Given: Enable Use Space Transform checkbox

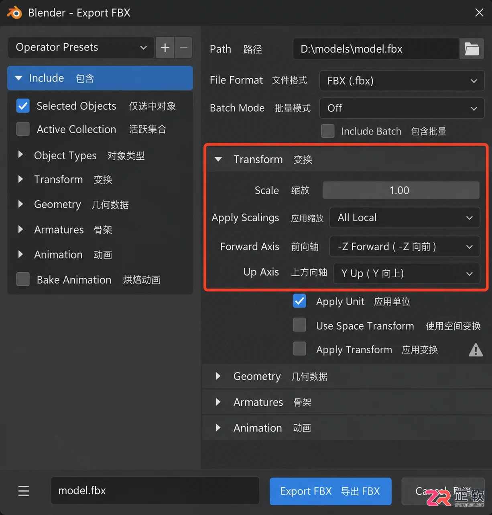Looking at the screenshot, I should tap(299, 325).
